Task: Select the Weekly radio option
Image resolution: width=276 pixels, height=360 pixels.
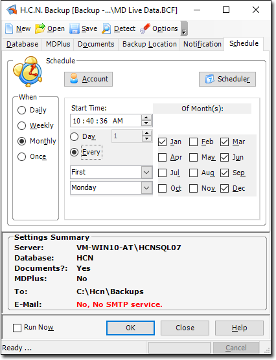Action: click(21, 125)
